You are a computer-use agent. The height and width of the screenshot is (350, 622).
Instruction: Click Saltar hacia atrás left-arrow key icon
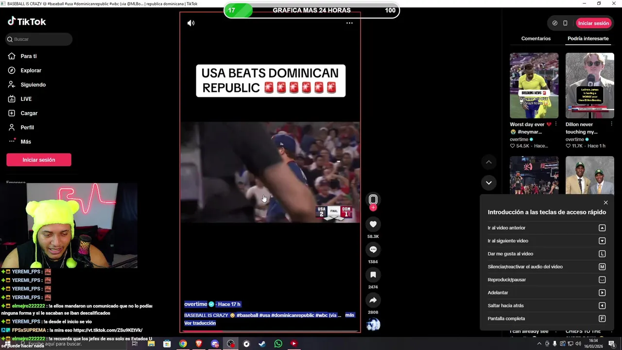[602, 306]
